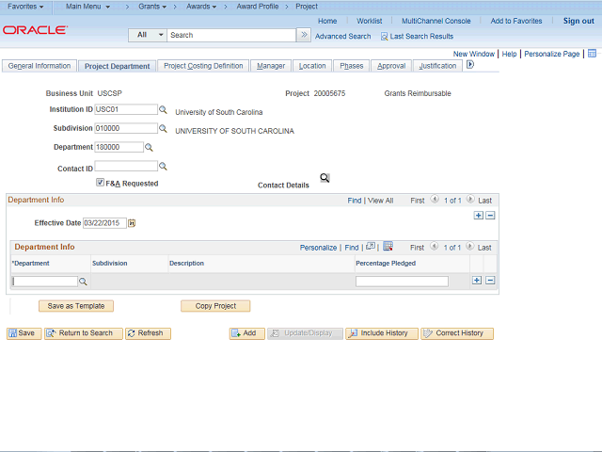
Task: Open Last Search Results
Action: click(x=417, y=36)
